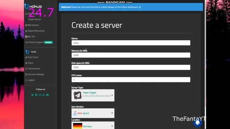The width and height of the screenshot is (230, 129).
Task: Click the Logout door icon
Action: coord(26,80)
